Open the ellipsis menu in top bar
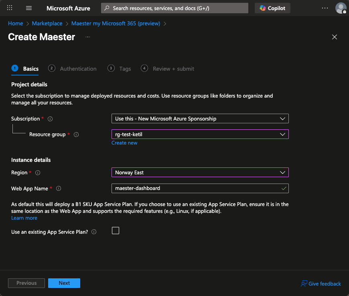The image size is (349, 296). (x=325, y=8)
